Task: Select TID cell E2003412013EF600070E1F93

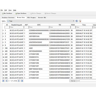Action: [x=60, y=57]
